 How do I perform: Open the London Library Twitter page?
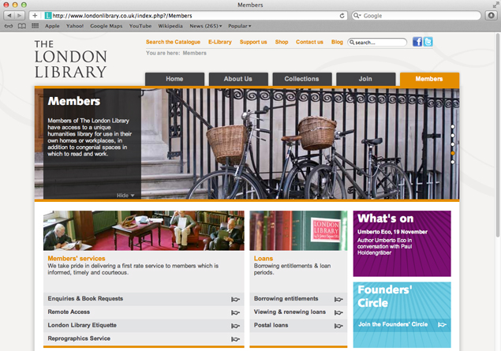(x=428, y=42)
